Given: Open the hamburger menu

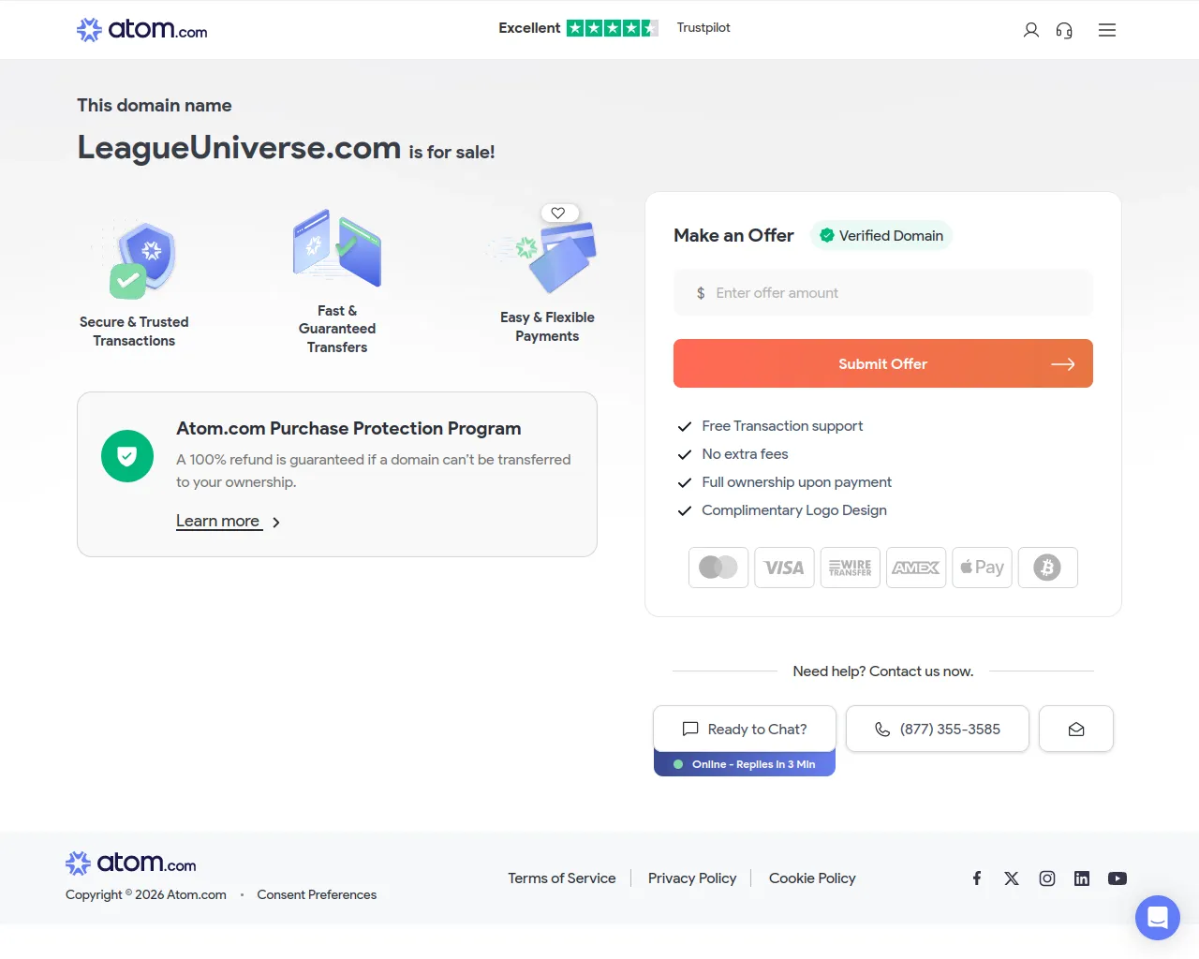Looking at the screenshot, I should point(1106,30).
